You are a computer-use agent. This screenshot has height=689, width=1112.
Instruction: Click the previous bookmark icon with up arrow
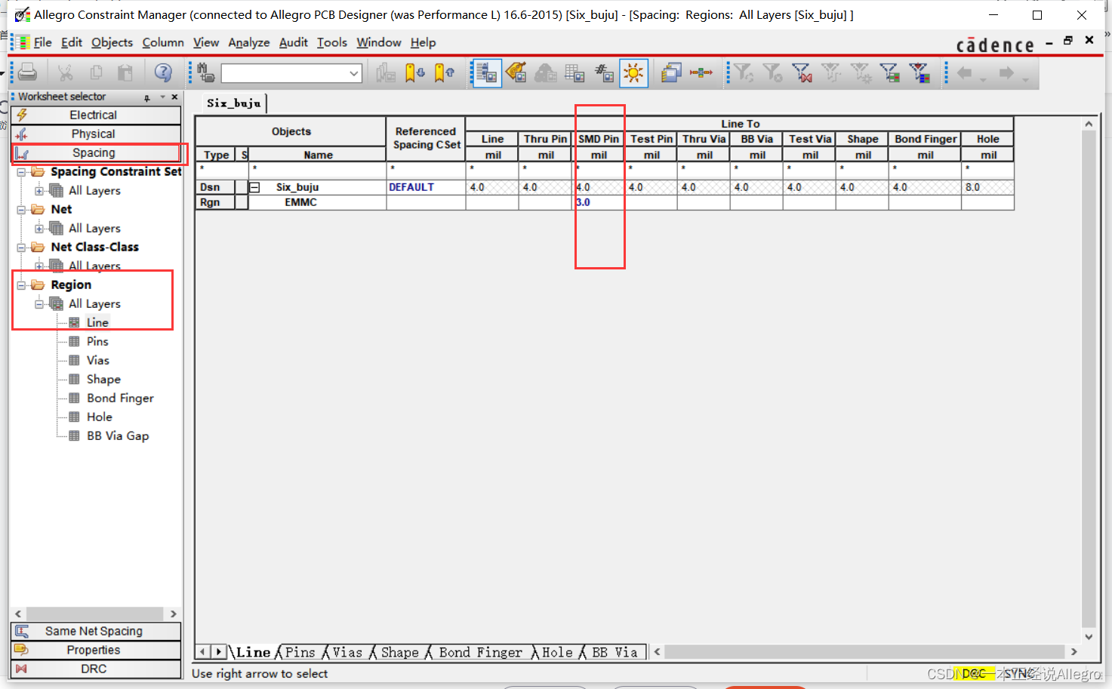coord(445,72)
